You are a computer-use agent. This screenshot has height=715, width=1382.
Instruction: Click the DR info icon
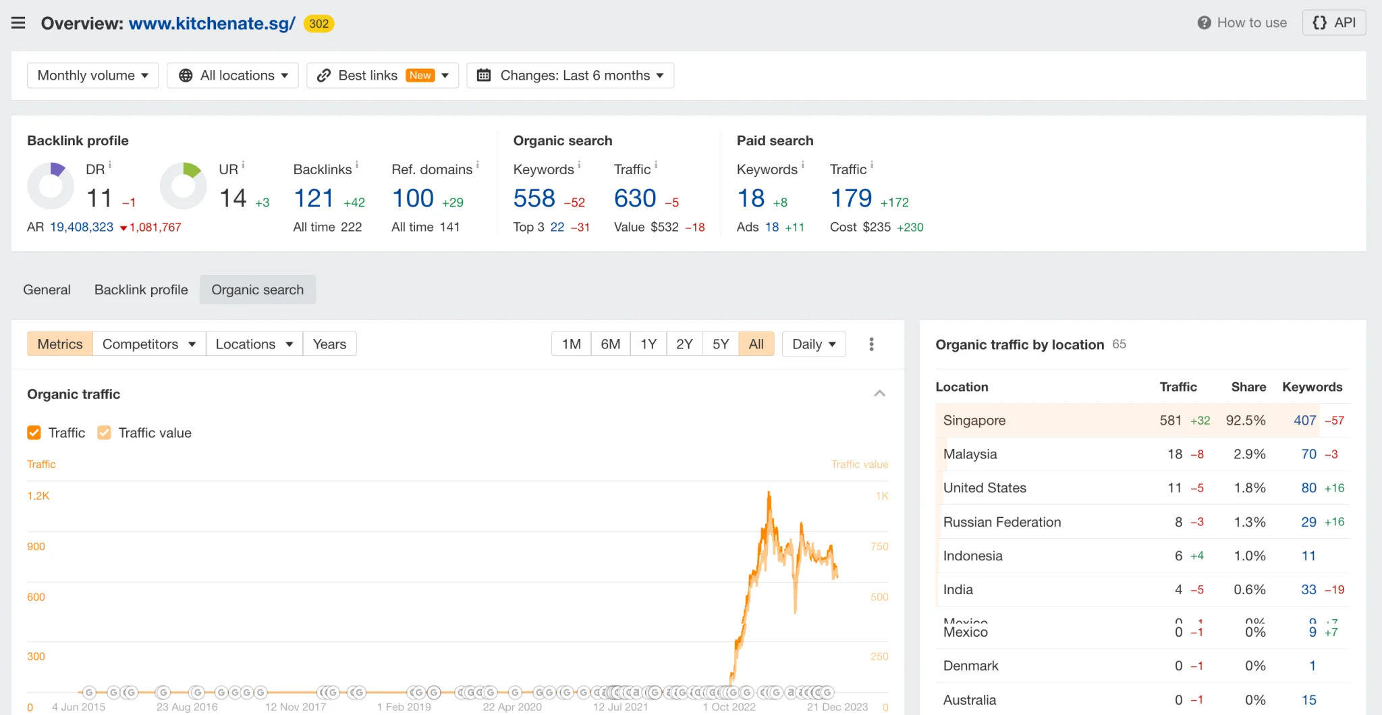[110, 165]
